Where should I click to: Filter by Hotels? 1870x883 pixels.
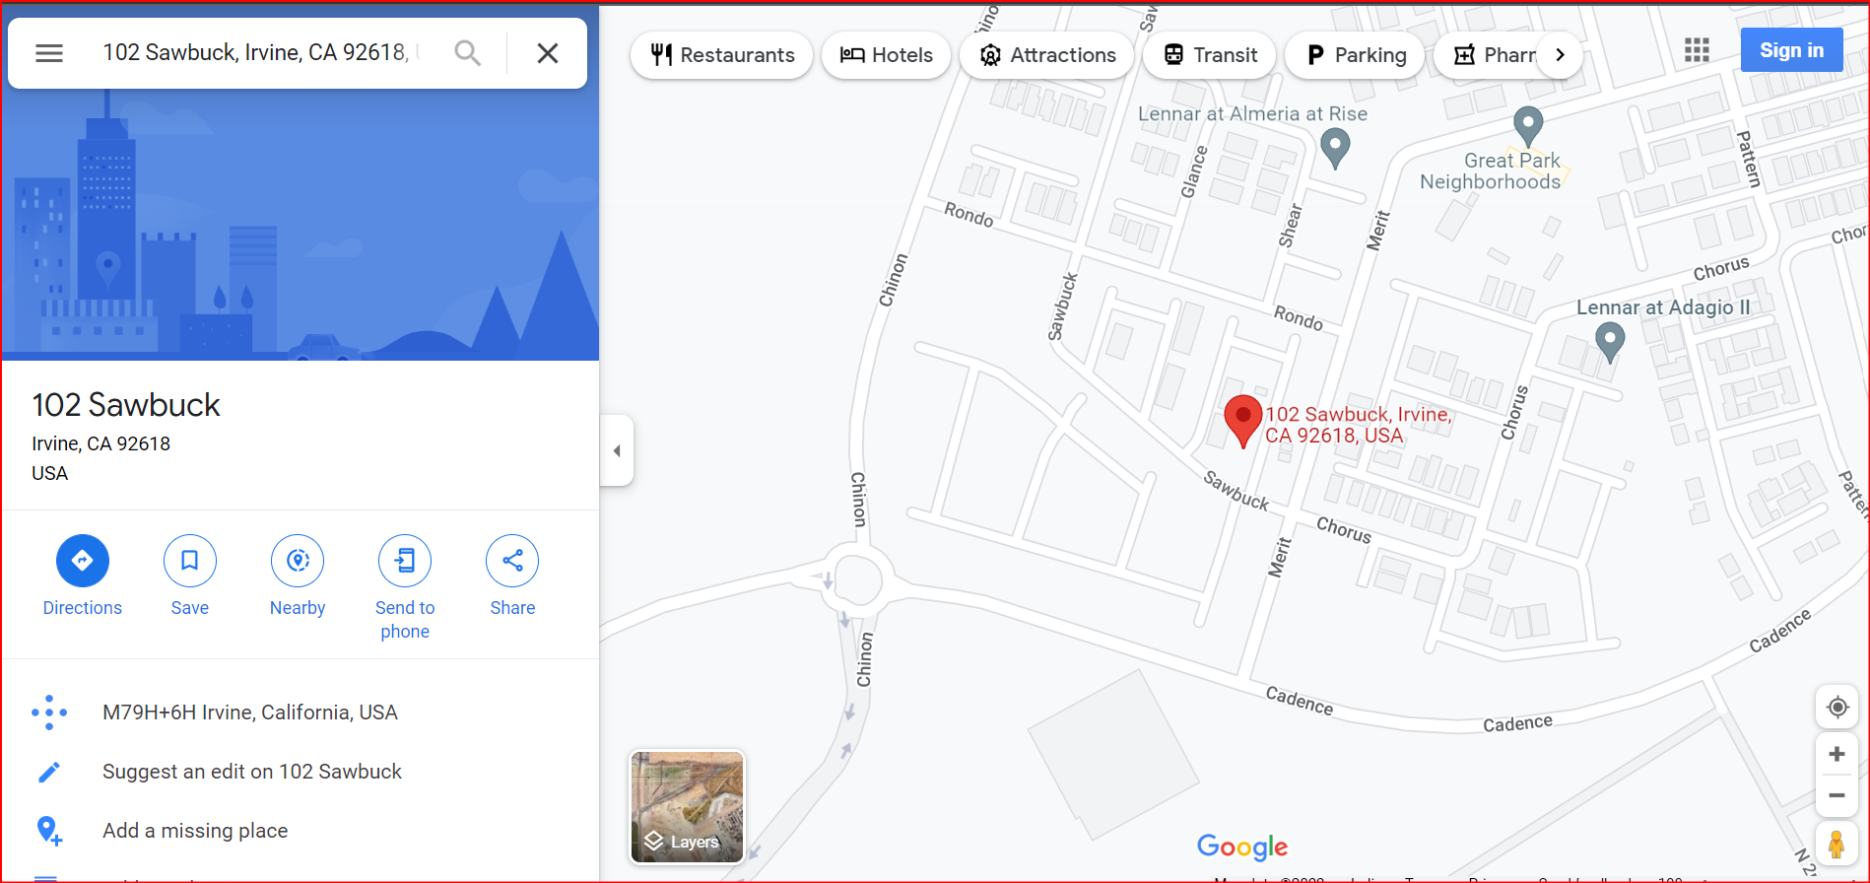pyautogui.click(x=886, y=55)
